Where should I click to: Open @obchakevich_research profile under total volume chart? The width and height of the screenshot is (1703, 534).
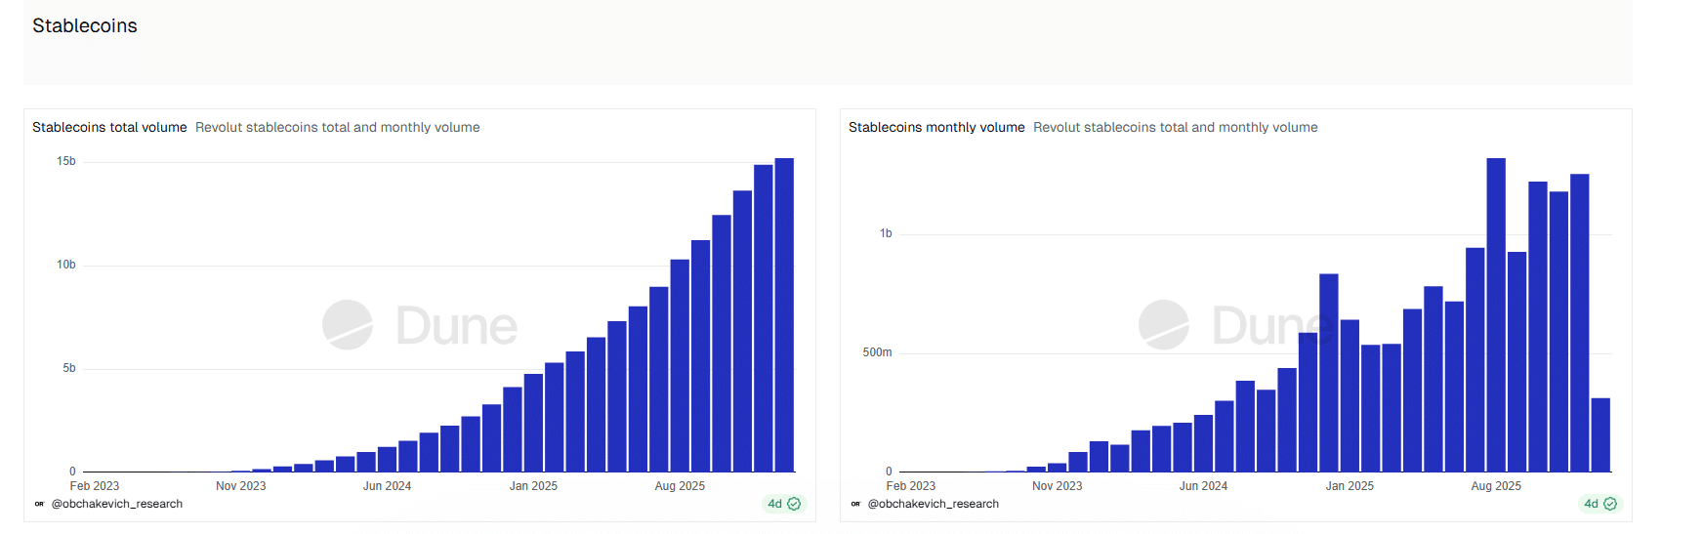click(117, 505)
